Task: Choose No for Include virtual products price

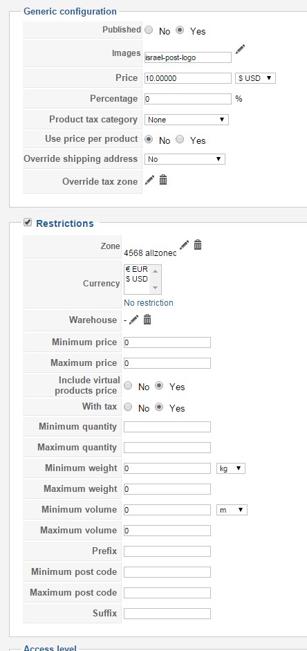Action: pyautogui.click(x=128, y=386)
